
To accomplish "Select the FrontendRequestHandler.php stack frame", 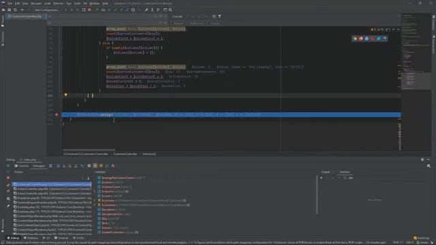I will coord(52,203).
